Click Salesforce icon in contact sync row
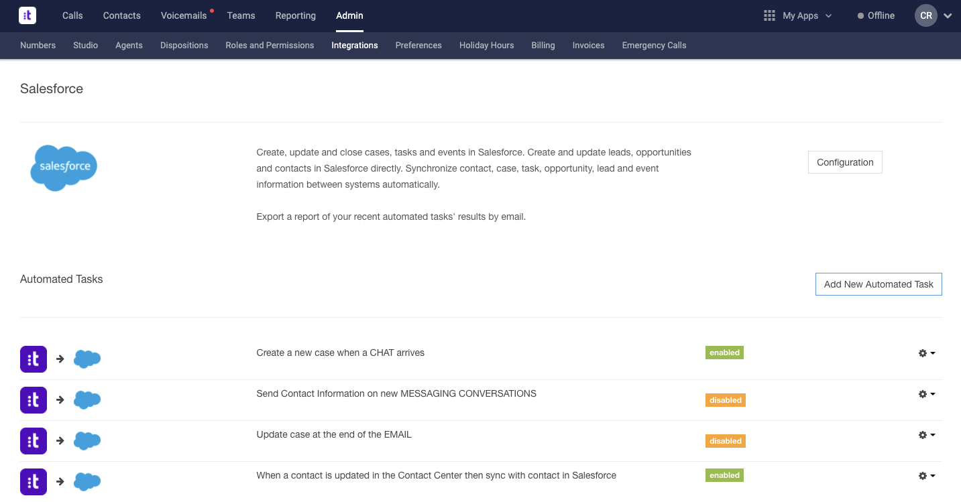This screenshot has width=961, height=502. point(87,482)
